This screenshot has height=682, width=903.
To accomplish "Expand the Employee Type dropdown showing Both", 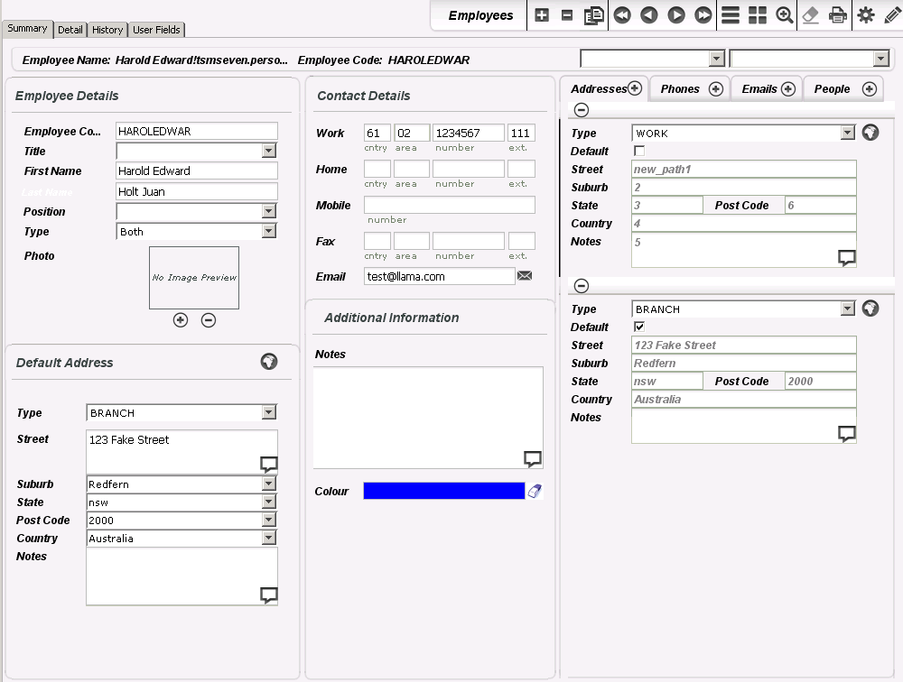I will click(268, 232).
